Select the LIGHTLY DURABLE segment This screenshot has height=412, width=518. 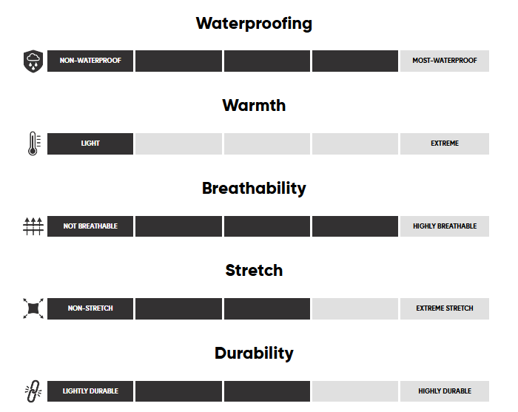90,391
